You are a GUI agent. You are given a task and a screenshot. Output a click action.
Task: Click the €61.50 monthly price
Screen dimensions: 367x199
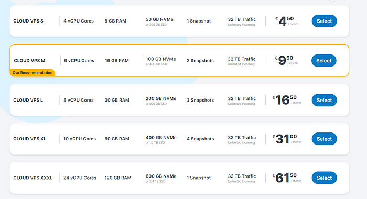[287, 178]
